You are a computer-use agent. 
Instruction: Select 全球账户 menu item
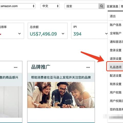coord(115,33)
